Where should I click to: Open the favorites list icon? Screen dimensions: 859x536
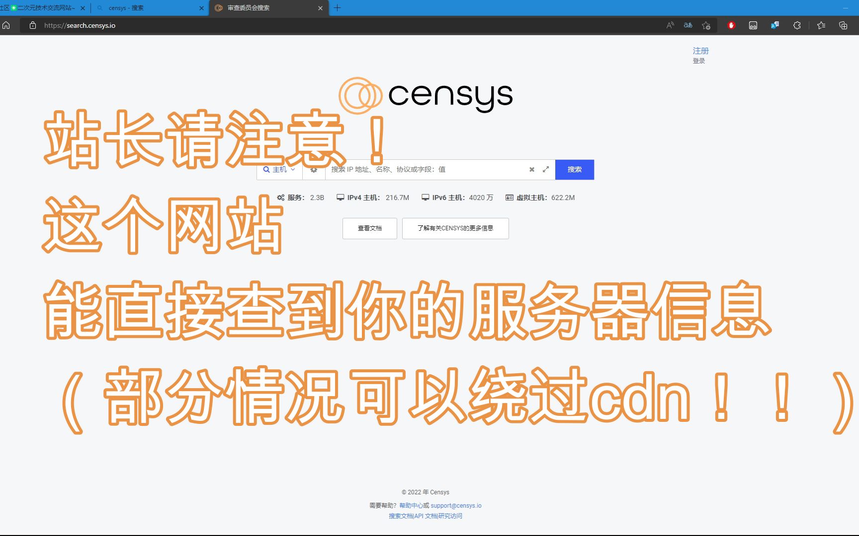point(821,25)
